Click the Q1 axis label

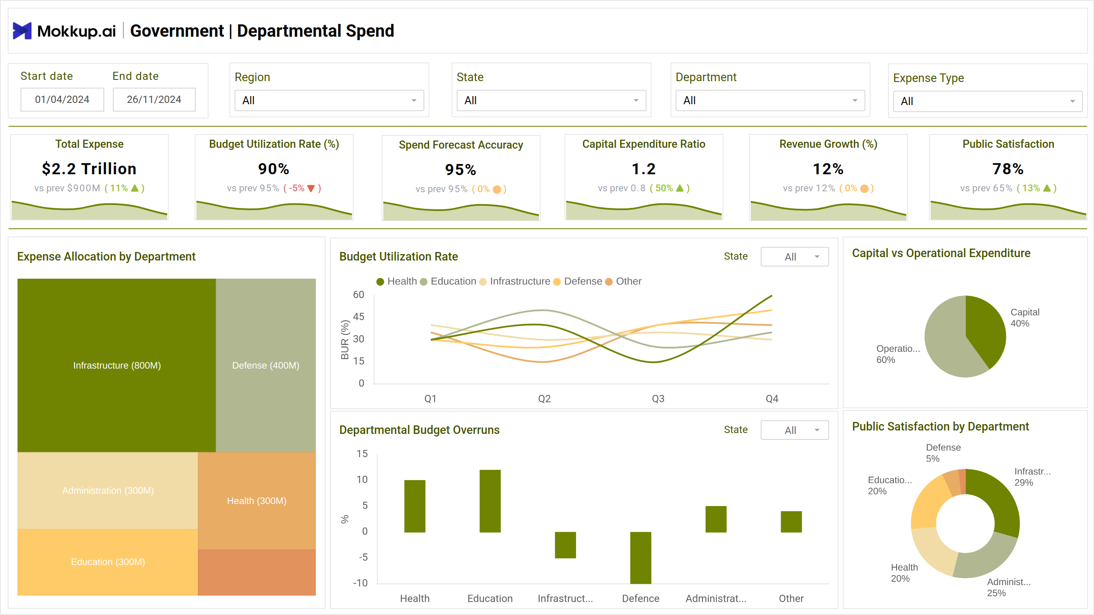(430, 399)
